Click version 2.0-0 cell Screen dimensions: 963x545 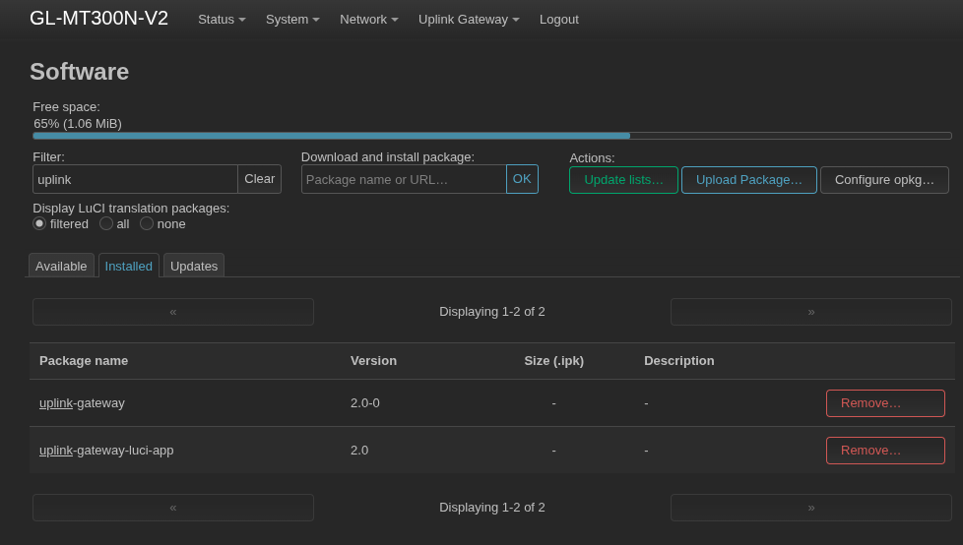[x=364, y=403]
